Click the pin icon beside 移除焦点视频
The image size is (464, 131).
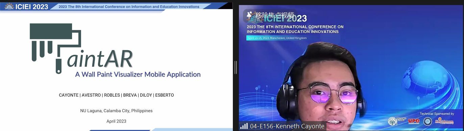249,15
